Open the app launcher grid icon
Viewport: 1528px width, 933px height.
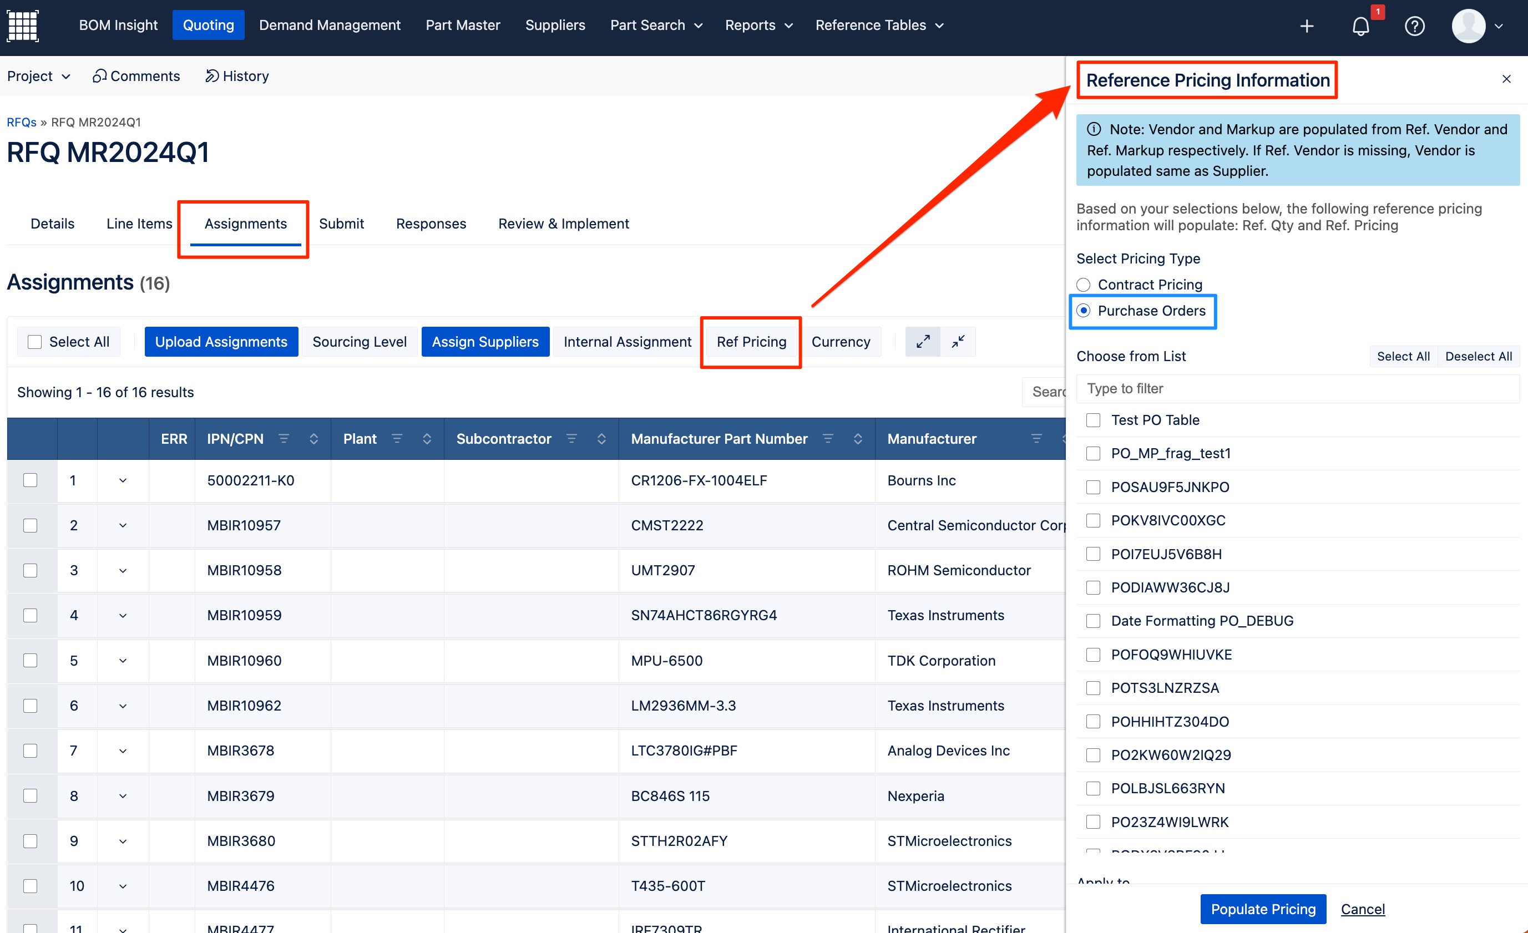point(22,26)
